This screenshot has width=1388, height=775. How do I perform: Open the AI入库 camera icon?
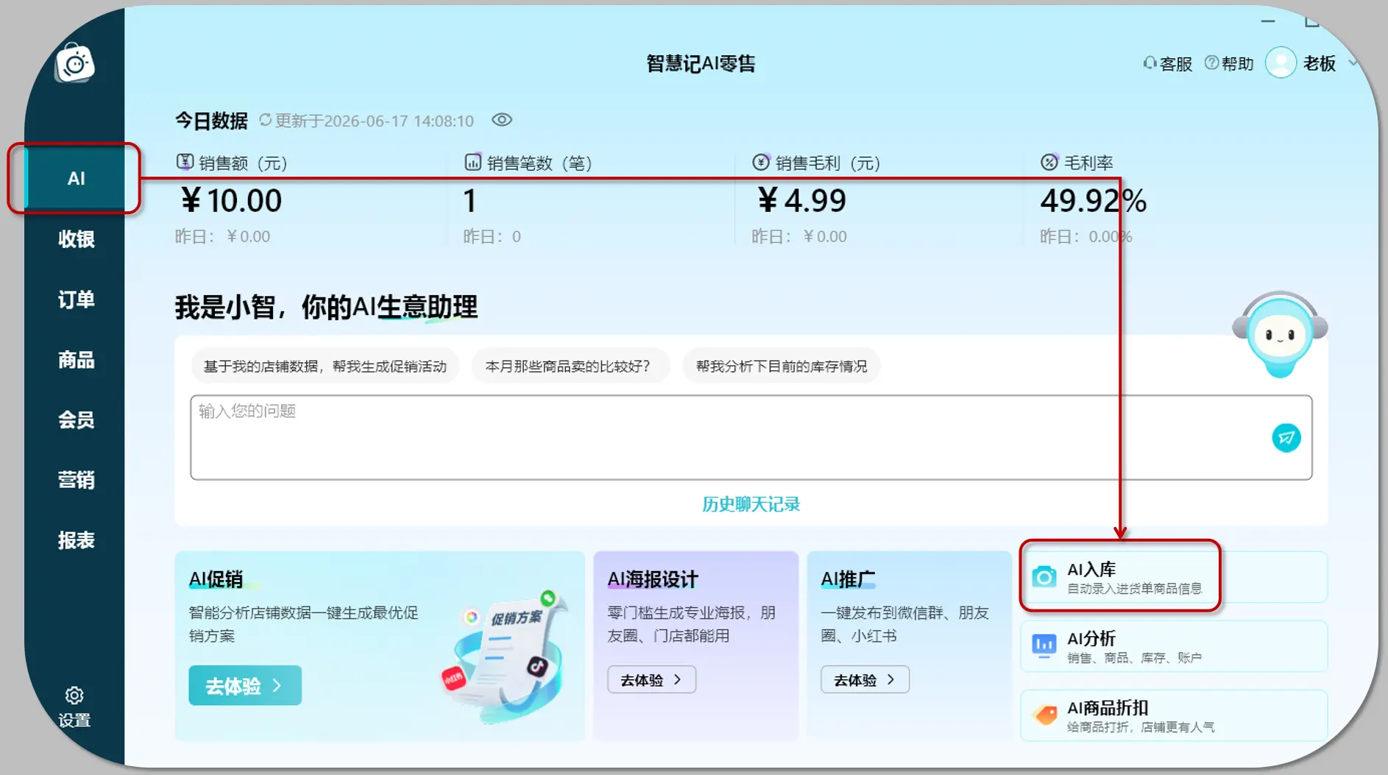click(1044, 577)
